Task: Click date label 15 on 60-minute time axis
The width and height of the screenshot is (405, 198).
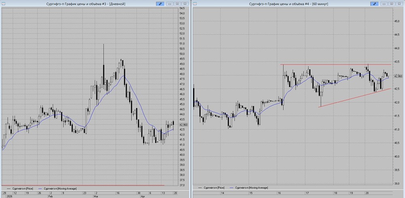Action: (x=251, y=193)
